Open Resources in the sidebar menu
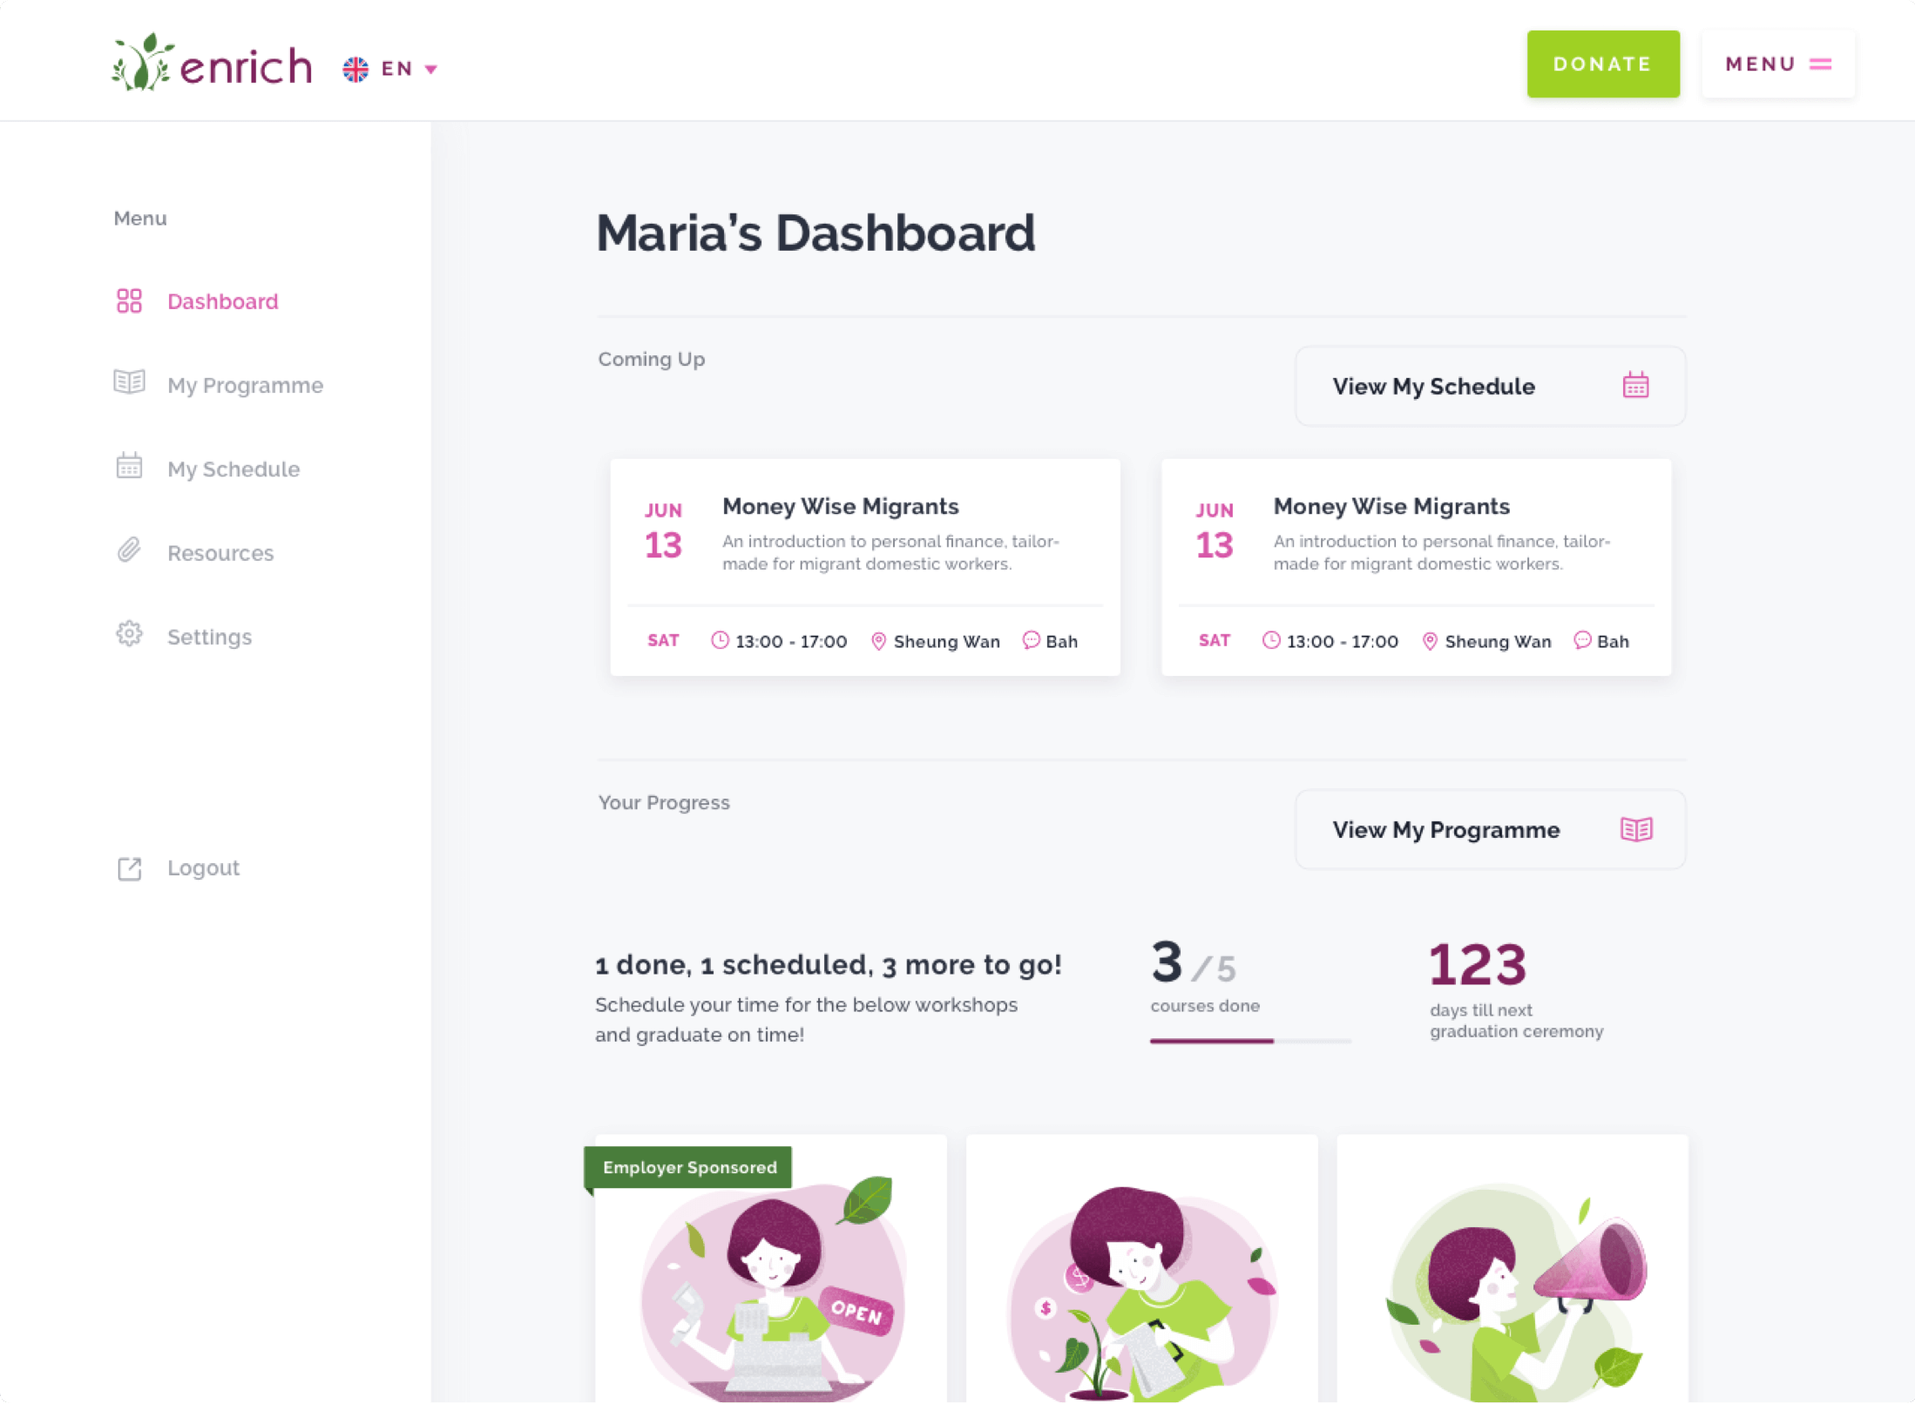This screenshot has height=1404, width=1915. 220,553
